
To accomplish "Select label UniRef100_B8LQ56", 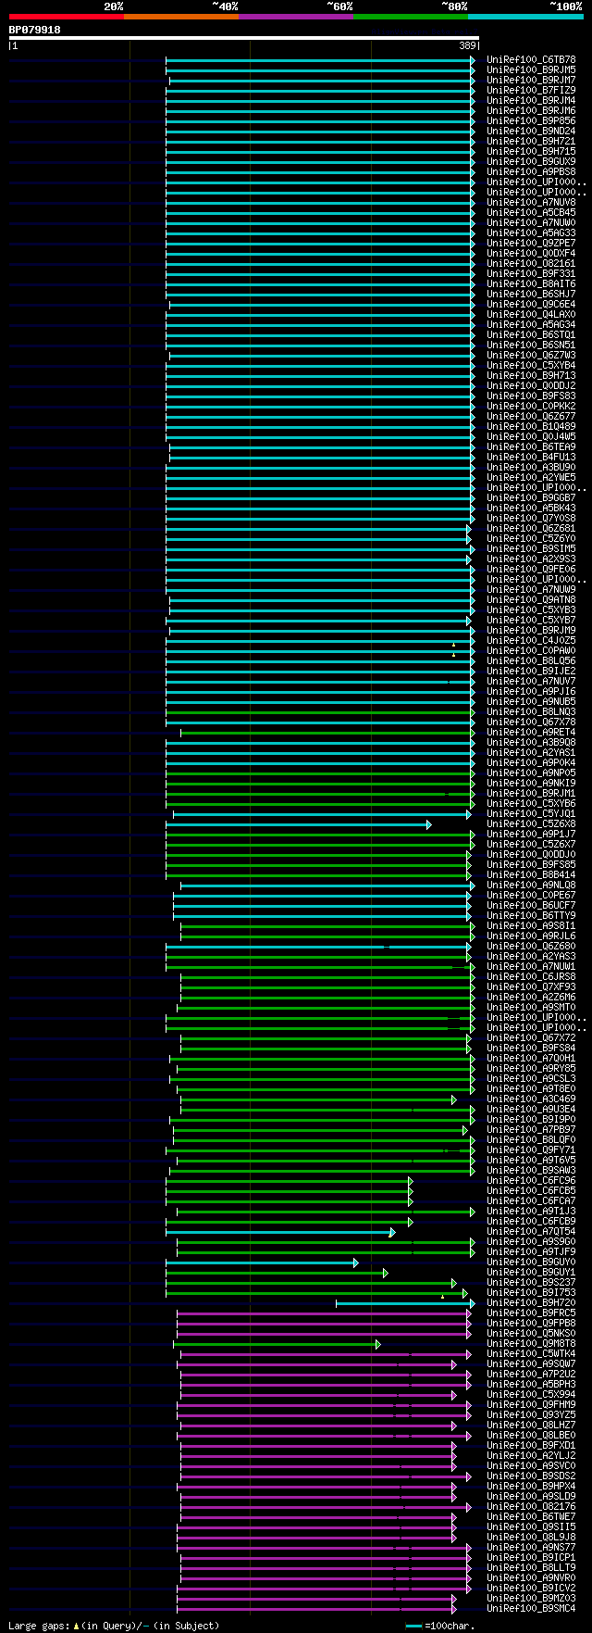I will click(531, 660).
